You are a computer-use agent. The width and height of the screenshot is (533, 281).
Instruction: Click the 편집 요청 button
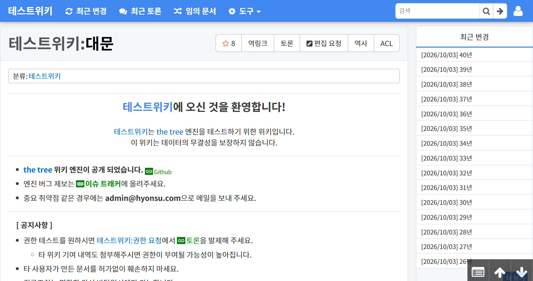(324, 43)
